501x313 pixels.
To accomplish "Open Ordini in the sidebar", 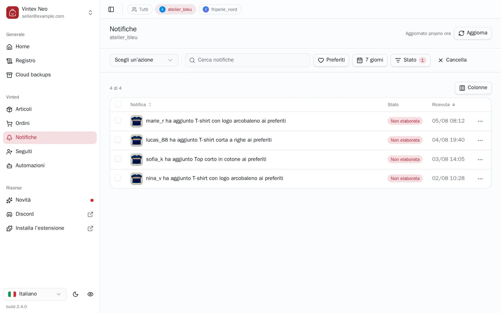I will click(x=50, y=123).
